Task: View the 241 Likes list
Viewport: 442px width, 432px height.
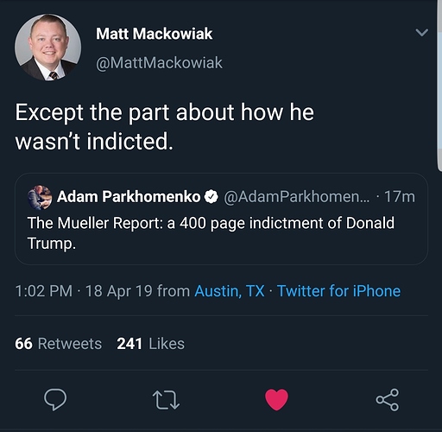Action: pos(150,344)
